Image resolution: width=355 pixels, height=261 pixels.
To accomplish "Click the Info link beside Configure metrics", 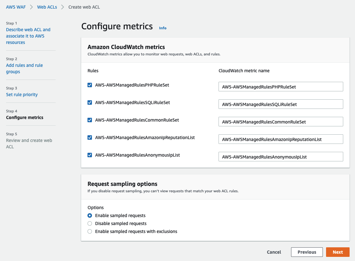I will [x=163, y=28].
